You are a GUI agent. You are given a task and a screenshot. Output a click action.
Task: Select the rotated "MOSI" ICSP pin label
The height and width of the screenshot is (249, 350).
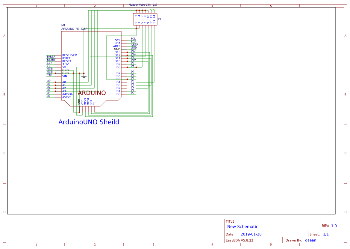88,102
